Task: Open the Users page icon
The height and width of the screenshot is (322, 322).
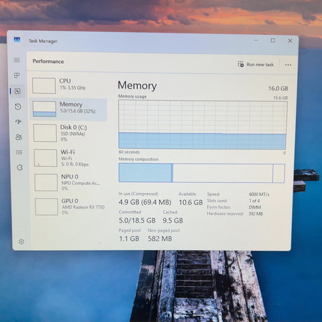Action: click(x=19, y=137)
